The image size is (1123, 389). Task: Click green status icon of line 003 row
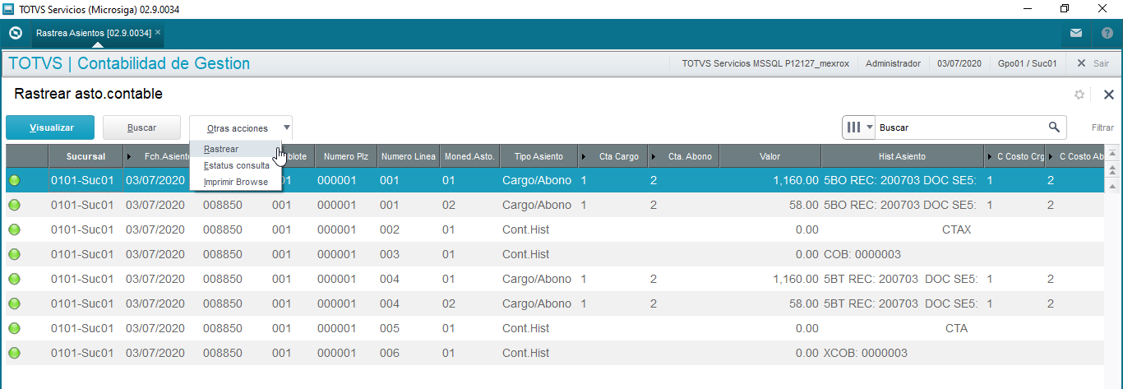coord(15,254)
